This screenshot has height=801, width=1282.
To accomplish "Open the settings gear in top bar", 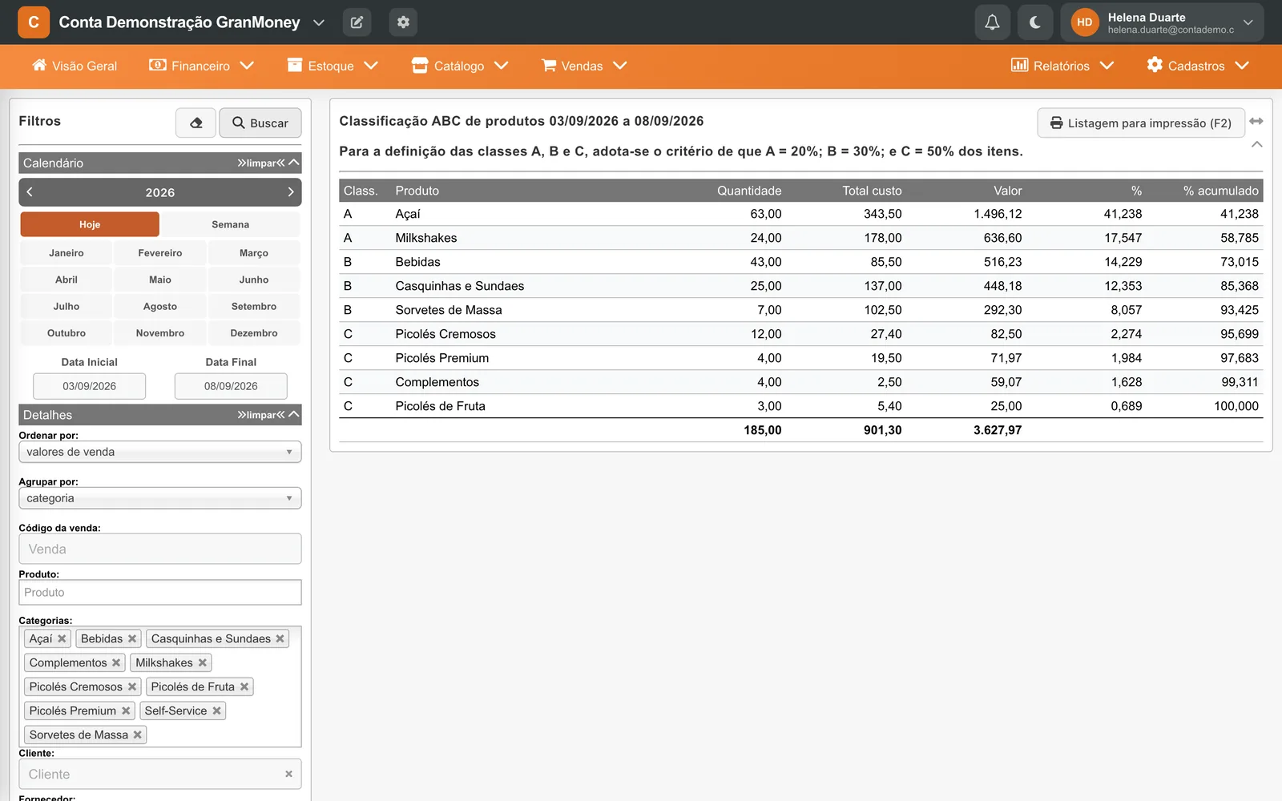I will point(403,22).
